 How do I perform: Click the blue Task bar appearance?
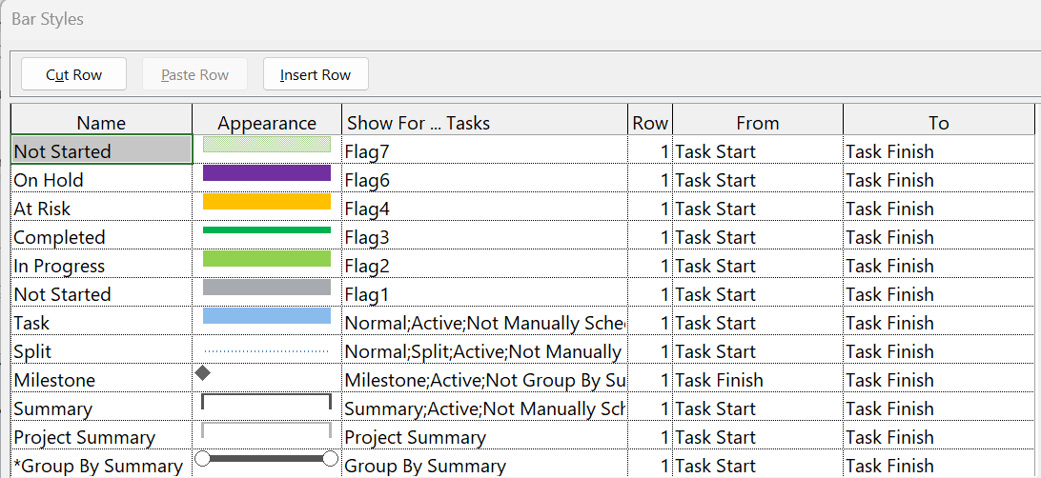267,315
